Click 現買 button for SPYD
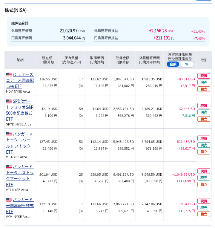Viewport: 215px width, 228px height. pyautogui.click(x=204, y=105)
